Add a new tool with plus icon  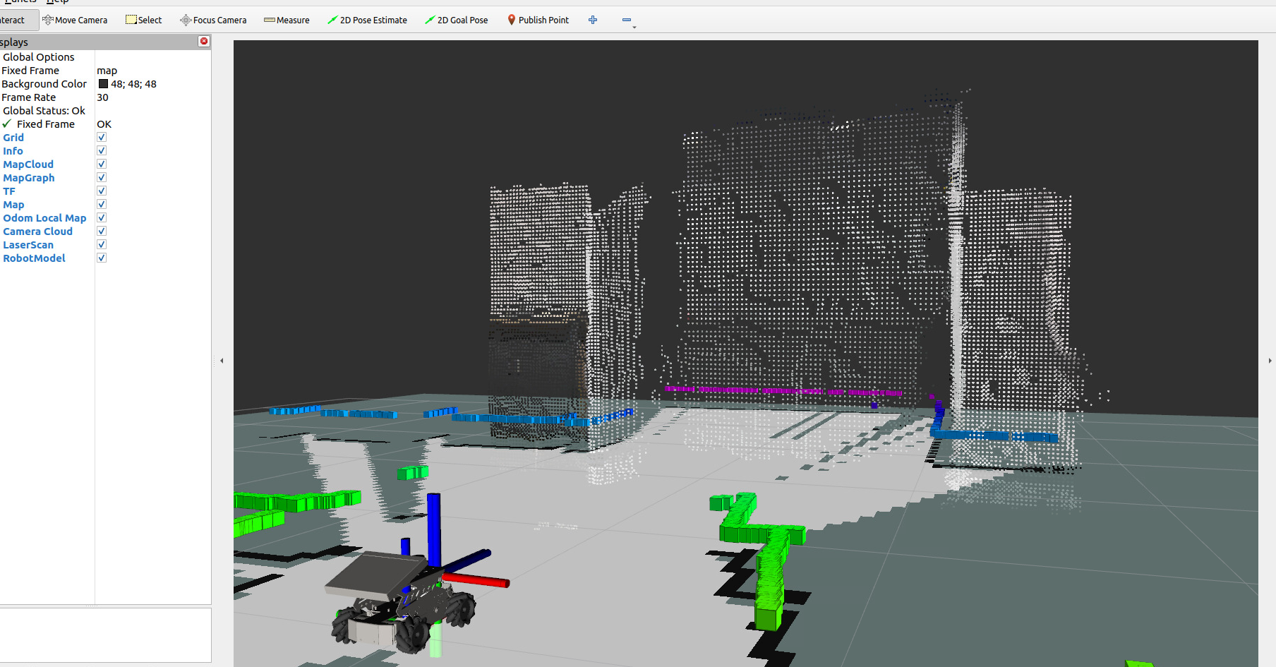tap(593, 20)
